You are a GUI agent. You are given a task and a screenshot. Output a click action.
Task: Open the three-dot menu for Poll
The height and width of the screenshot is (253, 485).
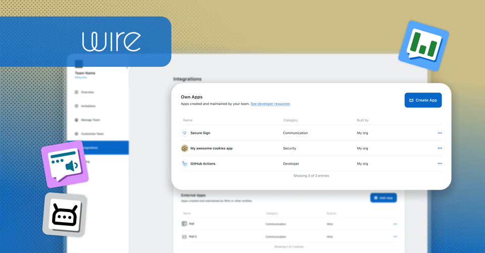pyautogui.click(x=395, y=224)
